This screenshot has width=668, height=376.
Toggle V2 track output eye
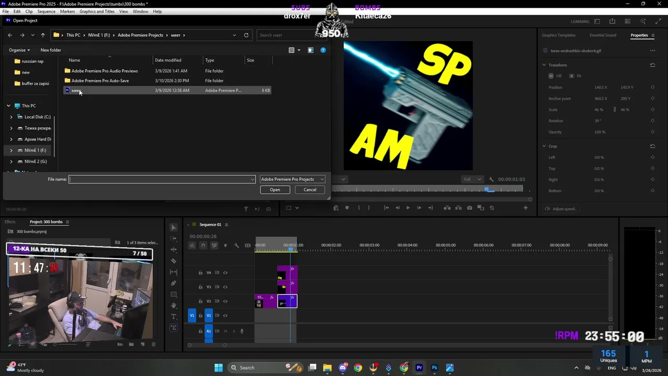[x=225, y=301]
